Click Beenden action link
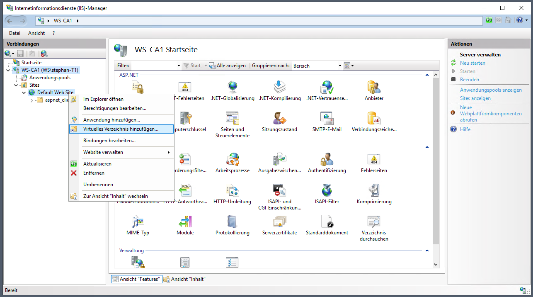The width and height of the screenshot is (533, 297). coord(469,80)
